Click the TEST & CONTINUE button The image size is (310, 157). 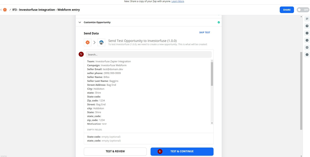[182, 151]
